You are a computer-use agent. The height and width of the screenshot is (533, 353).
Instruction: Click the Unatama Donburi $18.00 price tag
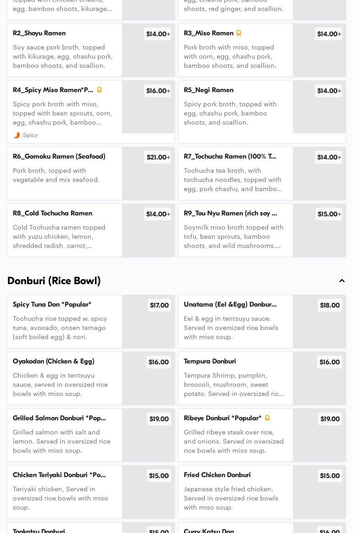(330, 305)
